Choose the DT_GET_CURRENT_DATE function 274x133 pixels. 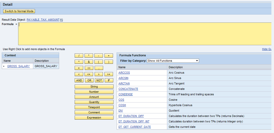click(x=135, y=127)
